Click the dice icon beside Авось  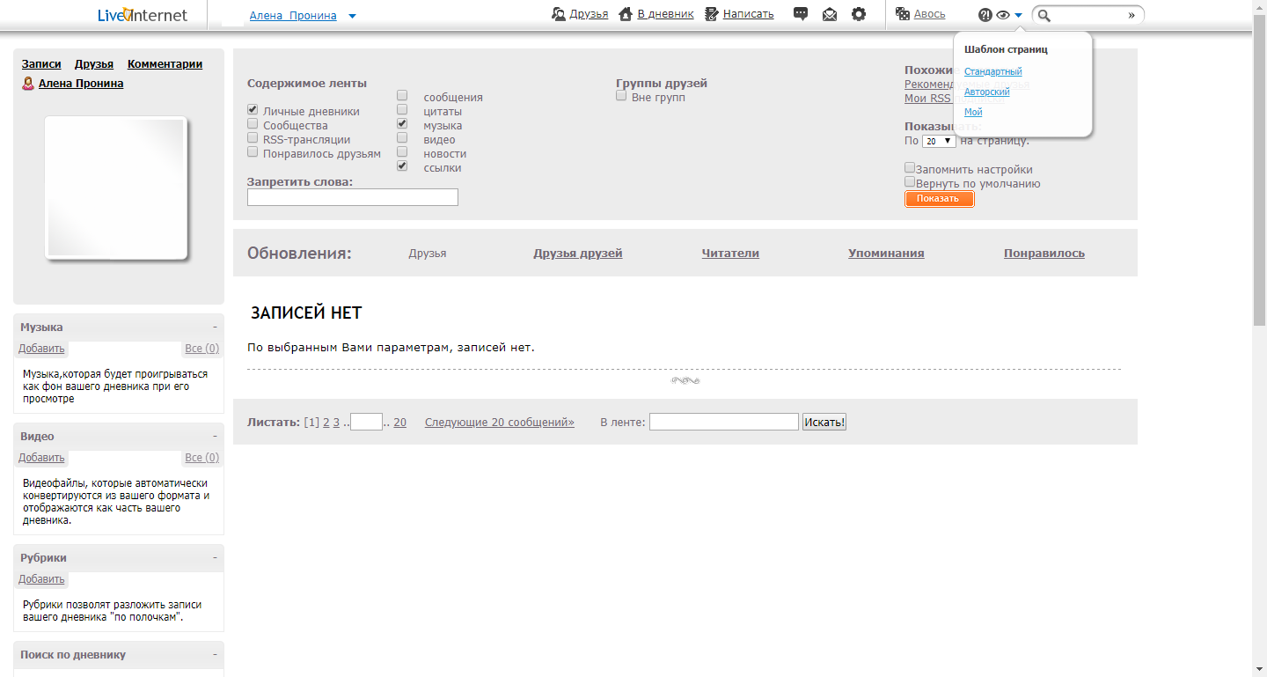tap(903, 14)
